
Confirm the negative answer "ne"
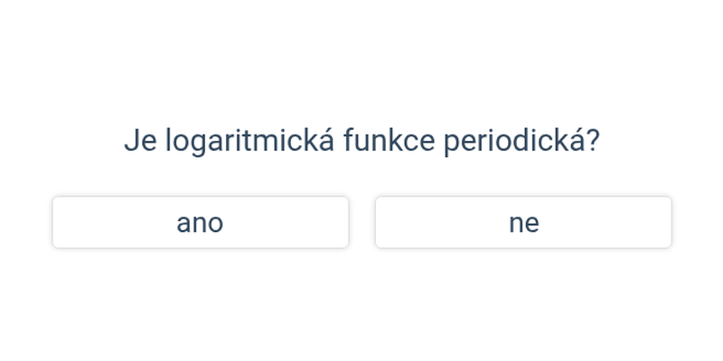click(x=523, y=222)
